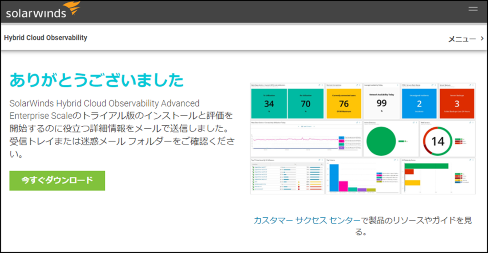Viewport: 488px width, 253px height.
Task: Open the hamburger menu icon
Action: point(473,9)
